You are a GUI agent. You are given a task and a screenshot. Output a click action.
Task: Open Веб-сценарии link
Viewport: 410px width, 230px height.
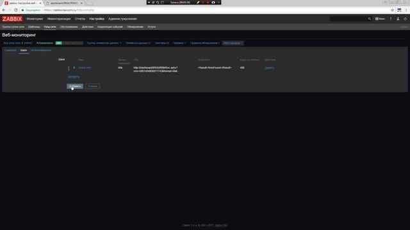click(x=233, y=43)
